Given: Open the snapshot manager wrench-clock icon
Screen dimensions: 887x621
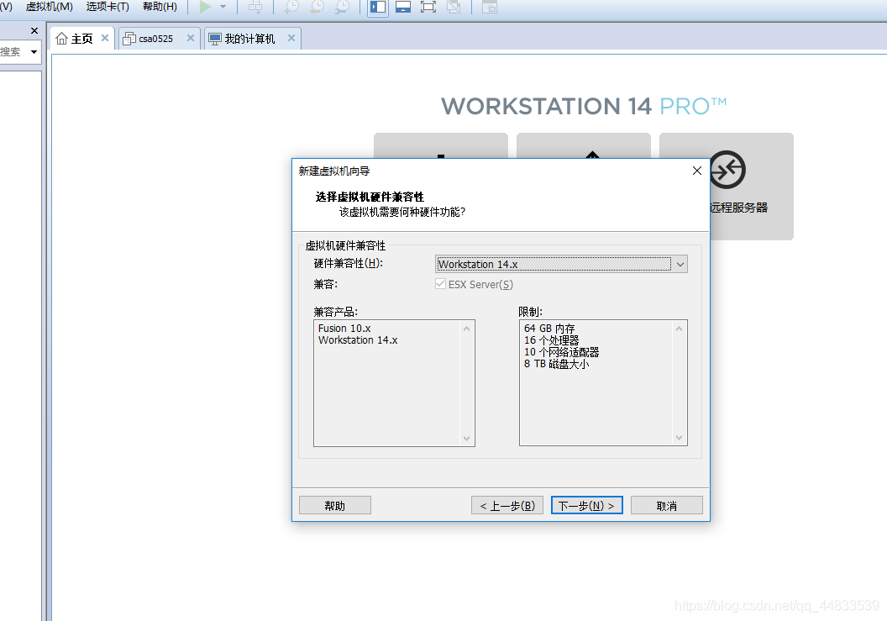Looking at the screenshot, I should coord(342,7).
